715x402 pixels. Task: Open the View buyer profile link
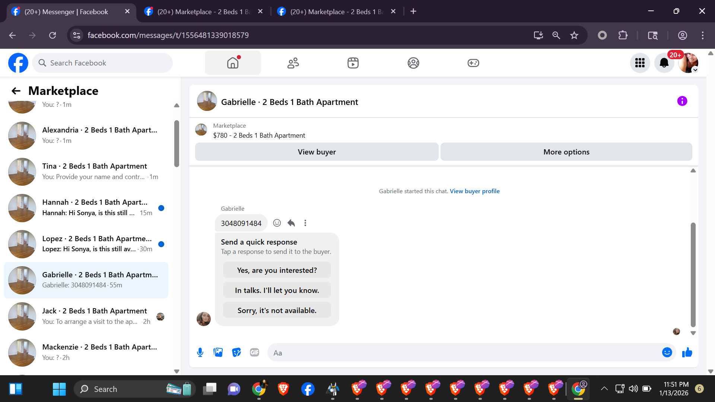pyautogui.click(x=474, y=191)
